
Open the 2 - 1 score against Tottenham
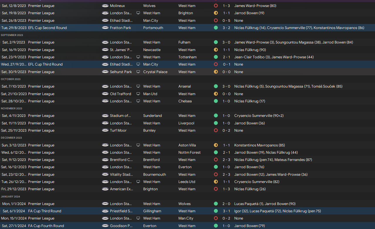click(x=226, y=57)
